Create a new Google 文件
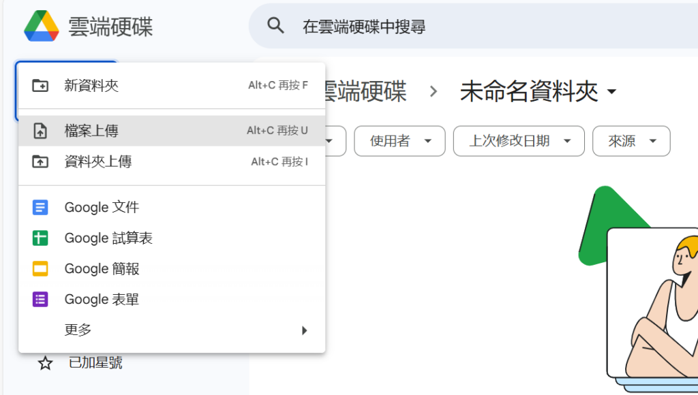 pos(172,207)
